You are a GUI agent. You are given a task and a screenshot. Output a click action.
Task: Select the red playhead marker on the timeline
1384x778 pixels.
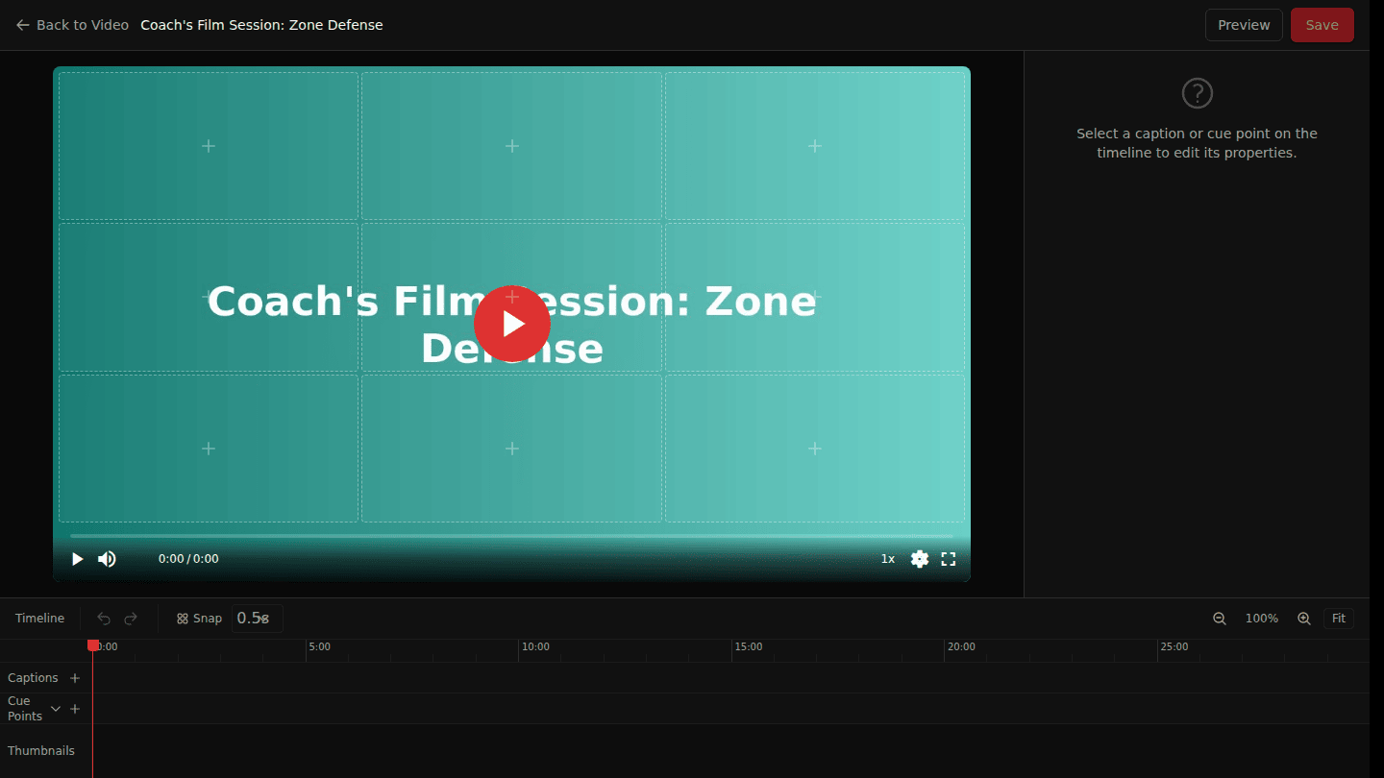point(93,645)
